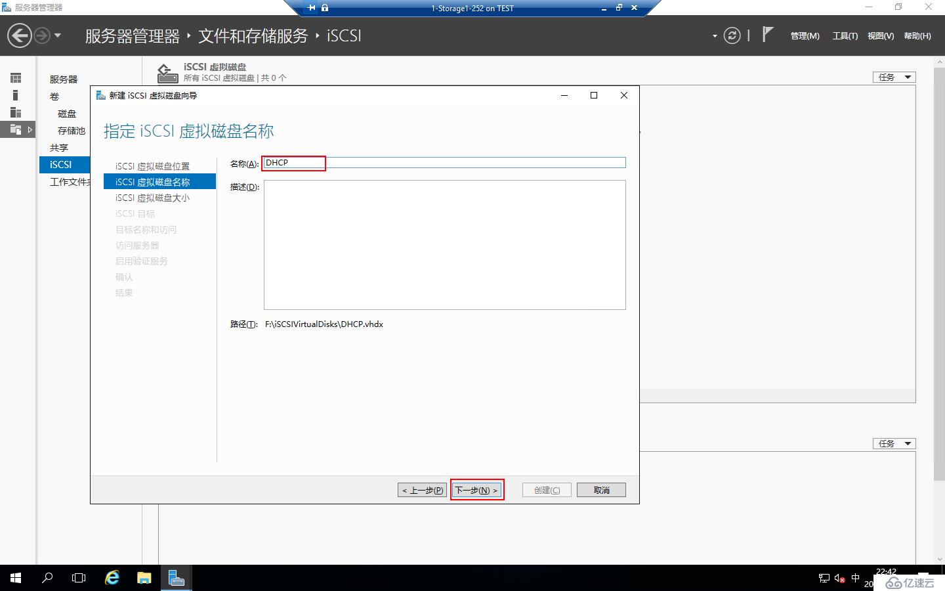Click 文件和存储服务 in the breadcrumb

(253, 36)
